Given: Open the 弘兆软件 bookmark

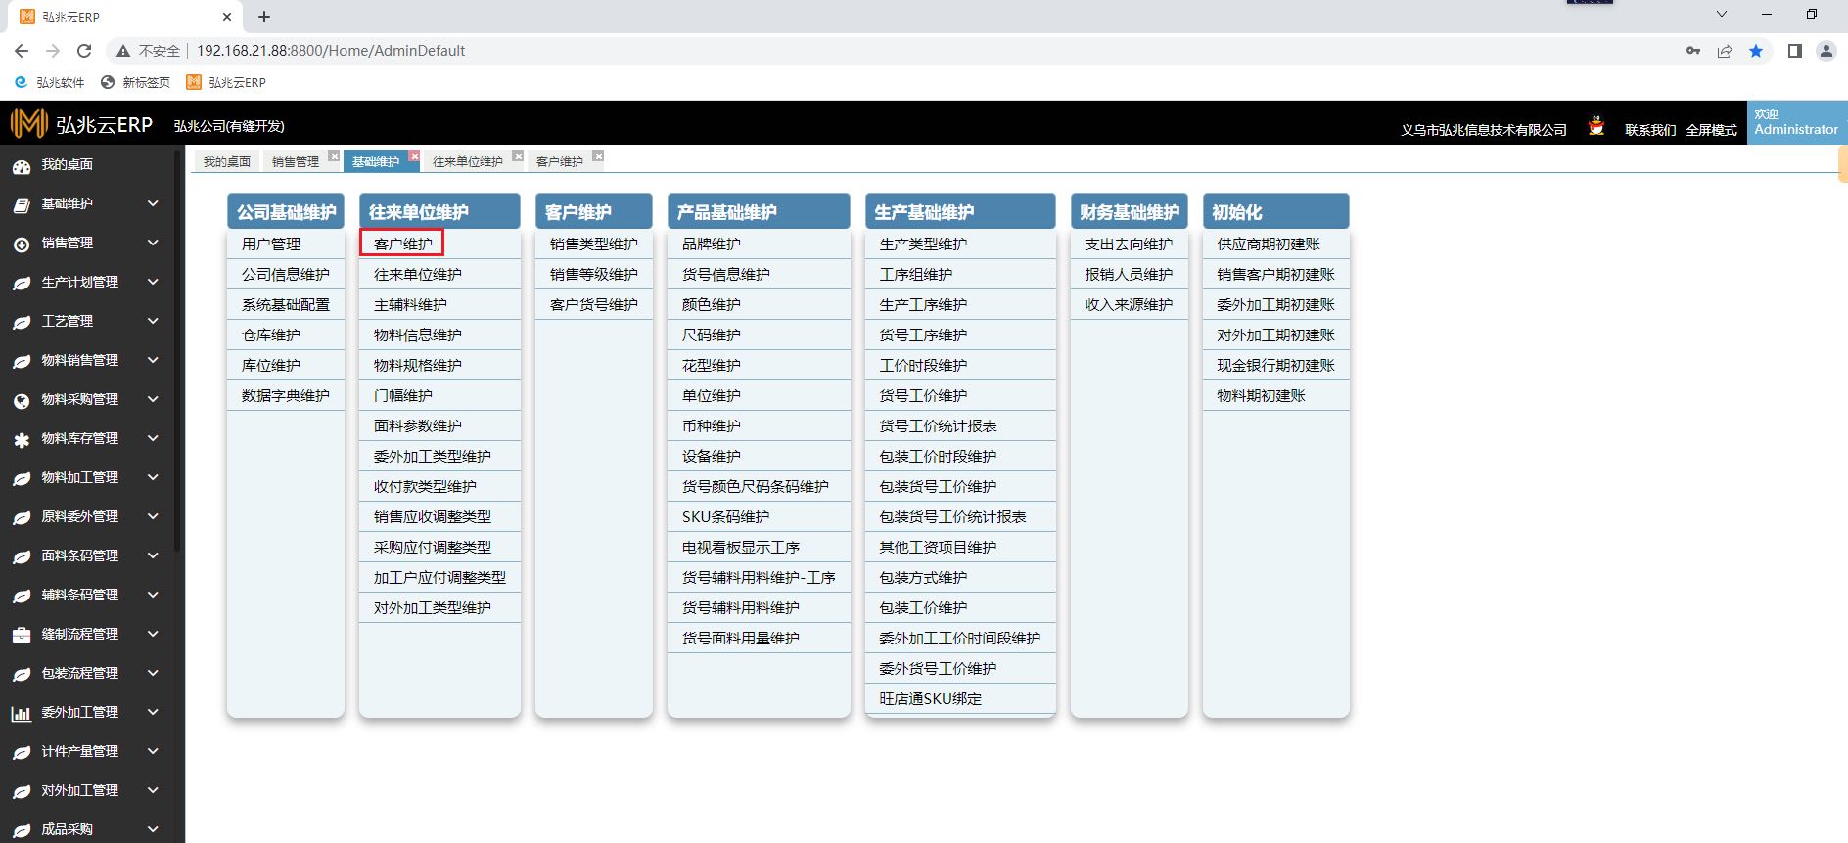Looking at the screenshot, I should (50, 82).
